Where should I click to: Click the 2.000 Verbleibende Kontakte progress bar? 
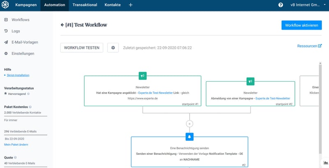(25, 116)
